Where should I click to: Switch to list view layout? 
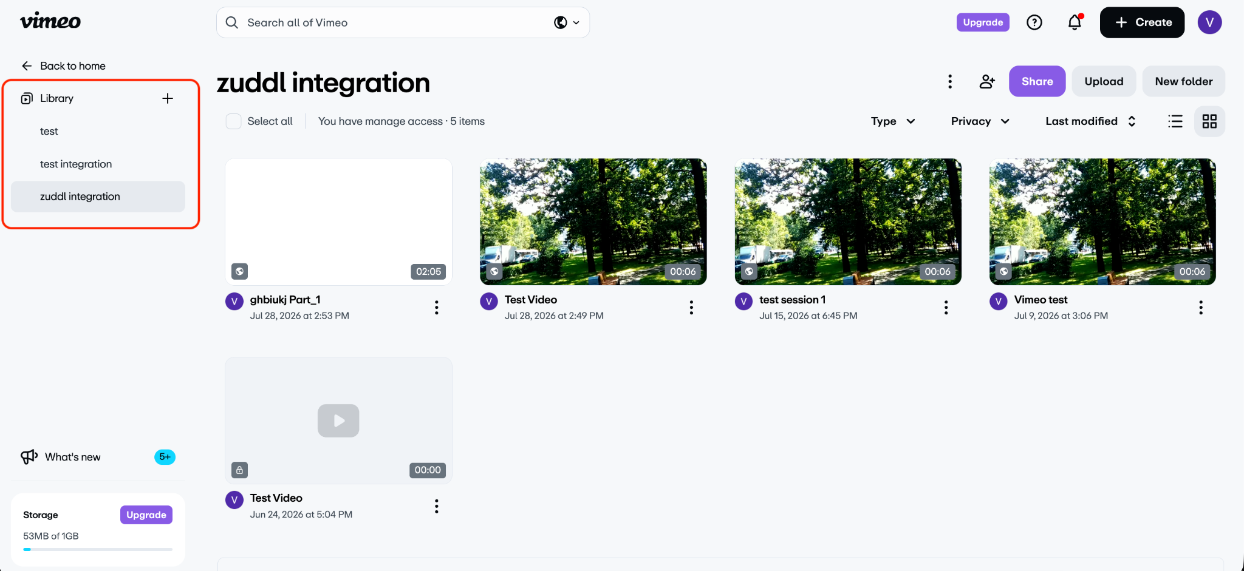pos(1175,121)
